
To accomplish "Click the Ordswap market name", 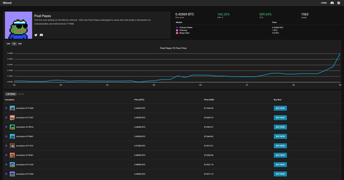I will 183,30.
